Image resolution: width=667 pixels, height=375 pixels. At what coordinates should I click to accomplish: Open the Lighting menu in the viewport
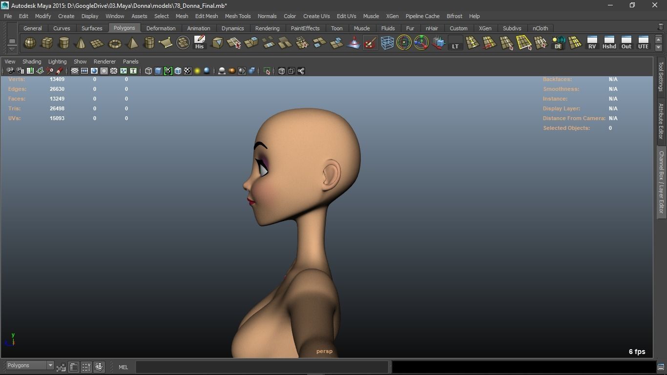pos(57,62)
